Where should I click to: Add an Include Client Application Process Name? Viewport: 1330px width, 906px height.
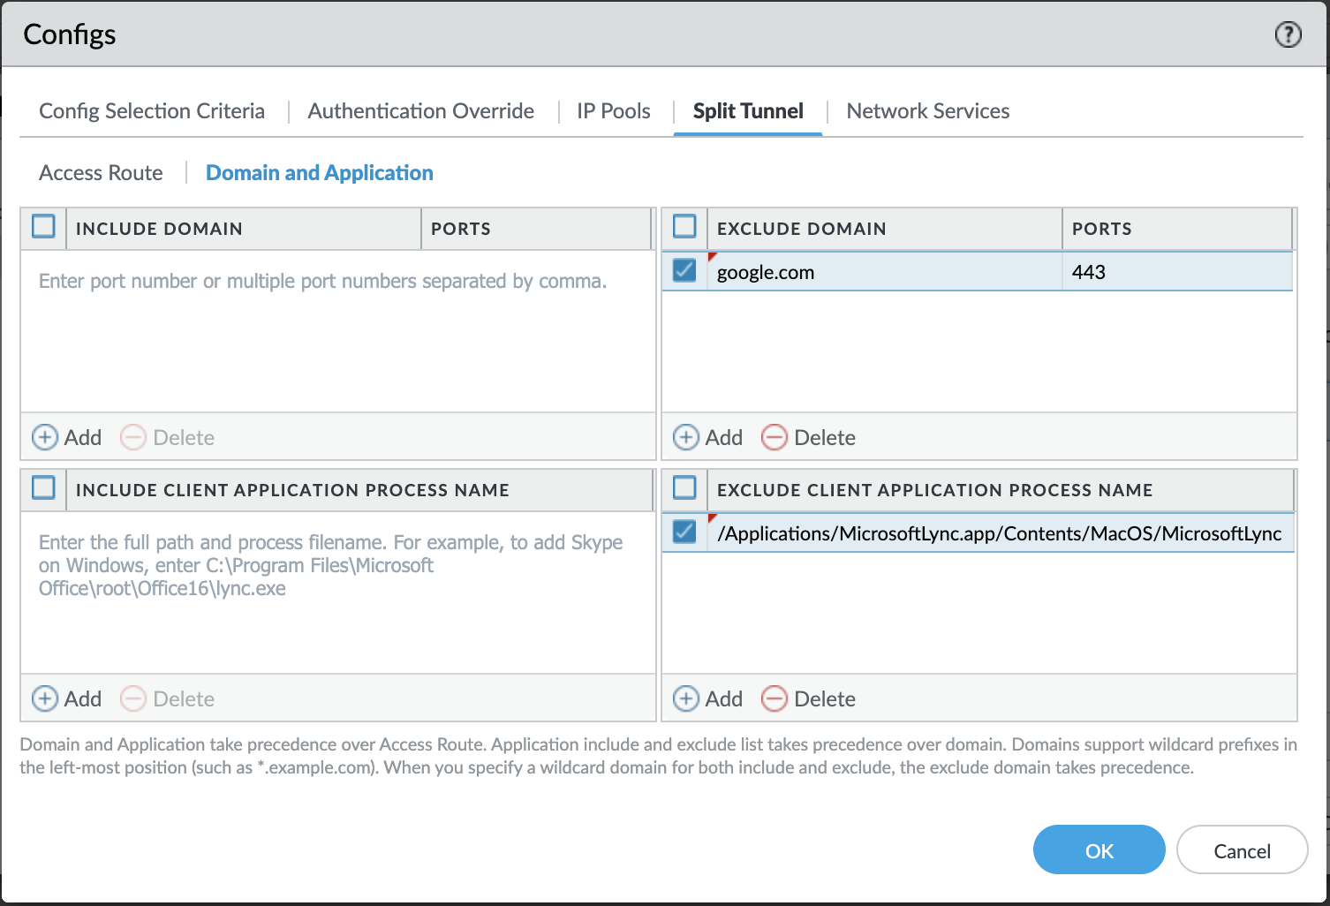pos(66,698)
